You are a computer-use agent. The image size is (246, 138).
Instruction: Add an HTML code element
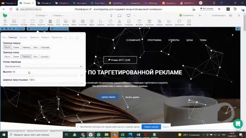(x=189, y=23)
